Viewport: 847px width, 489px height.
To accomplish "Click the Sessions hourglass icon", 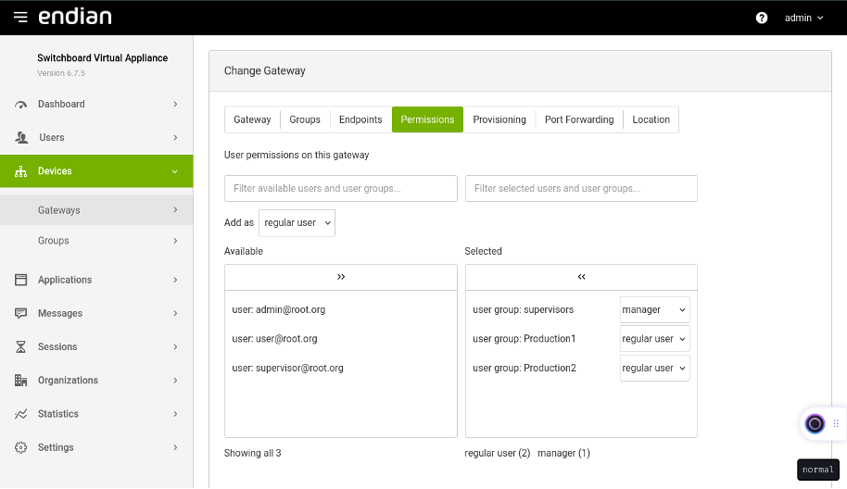I will (x=21, y=346).
